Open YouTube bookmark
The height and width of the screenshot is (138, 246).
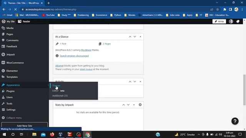[48, 15]
